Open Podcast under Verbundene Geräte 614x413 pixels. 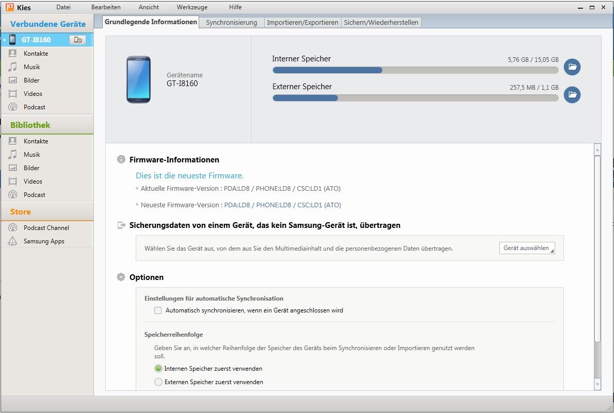click(35, 107)
